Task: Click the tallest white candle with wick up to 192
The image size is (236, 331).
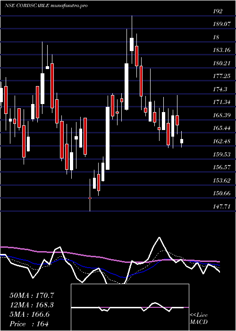Action: click(132, 44)
